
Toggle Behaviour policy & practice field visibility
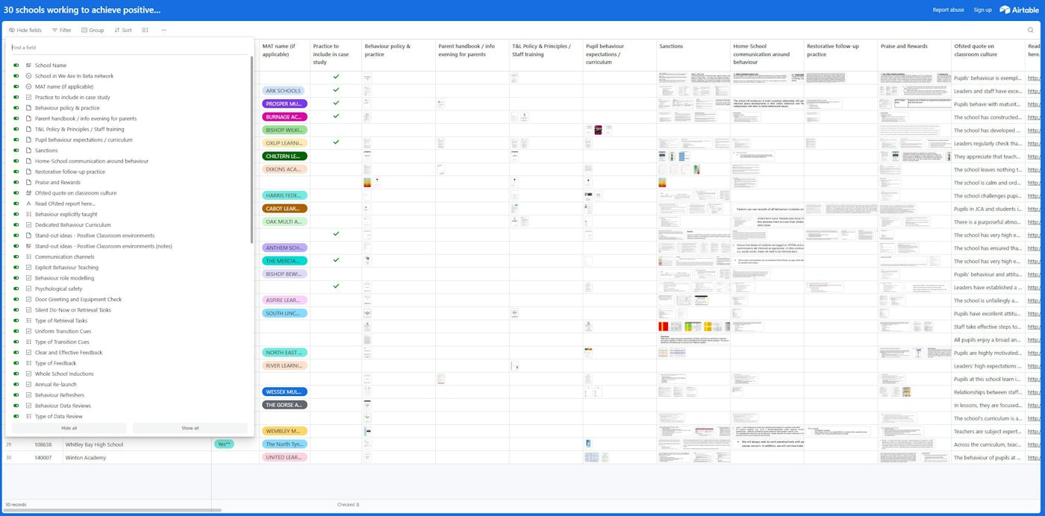tap(16, 108)
